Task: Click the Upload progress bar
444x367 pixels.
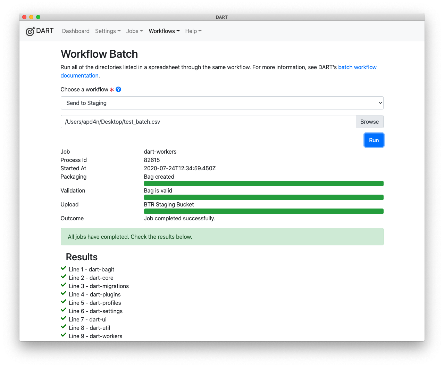Action: tap(263, 211)
